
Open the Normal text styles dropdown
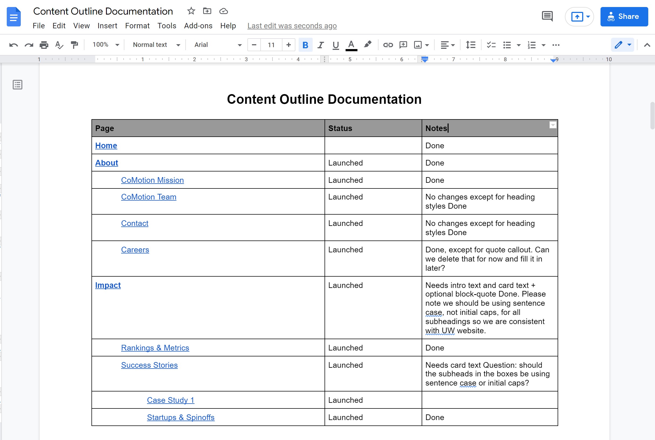(156, 45)
